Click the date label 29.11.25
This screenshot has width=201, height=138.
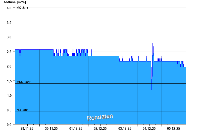27,129
